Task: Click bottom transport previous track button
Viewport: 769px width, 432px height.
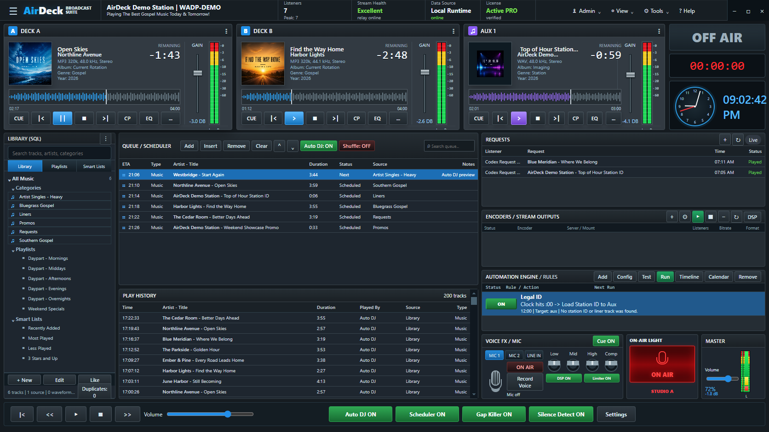Action: 22,415
